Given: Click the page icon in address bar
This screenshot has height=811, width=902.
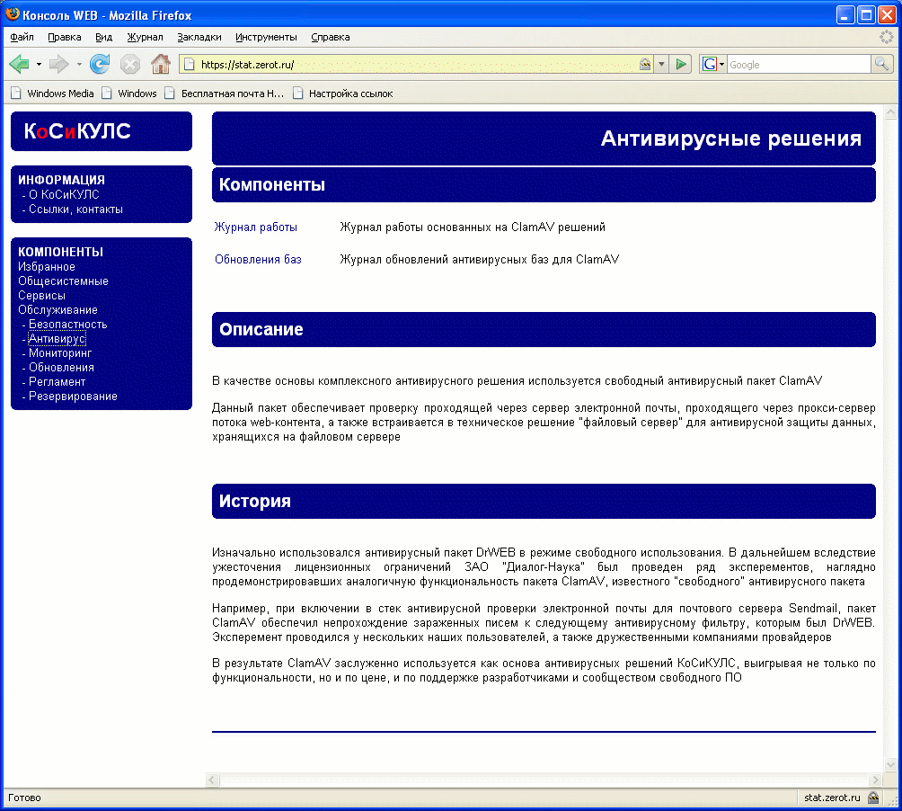Looking at the screenshot, I should (x=189, y=65).
